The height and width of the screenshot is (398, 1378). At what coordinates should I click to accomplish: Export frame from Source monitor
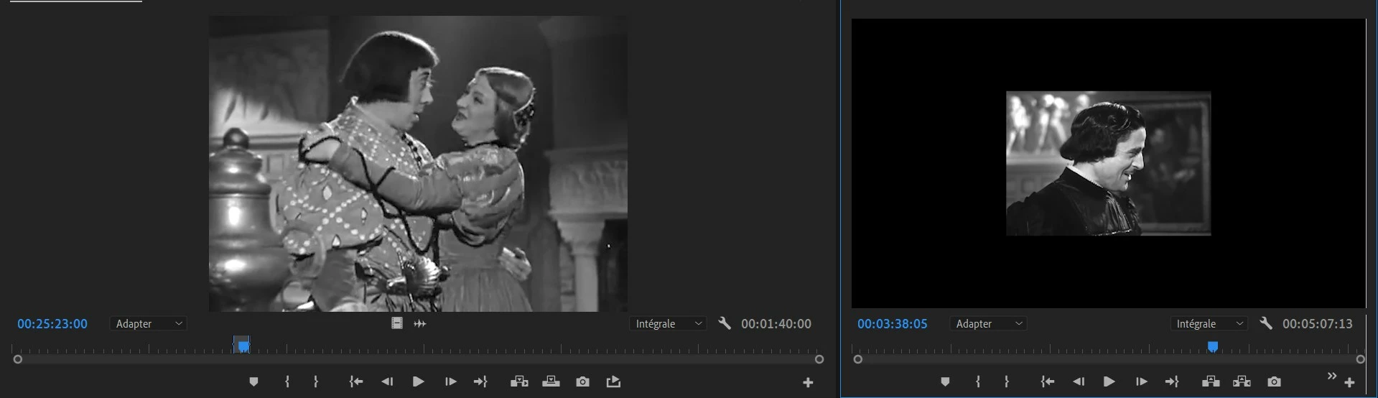point(582,381)
